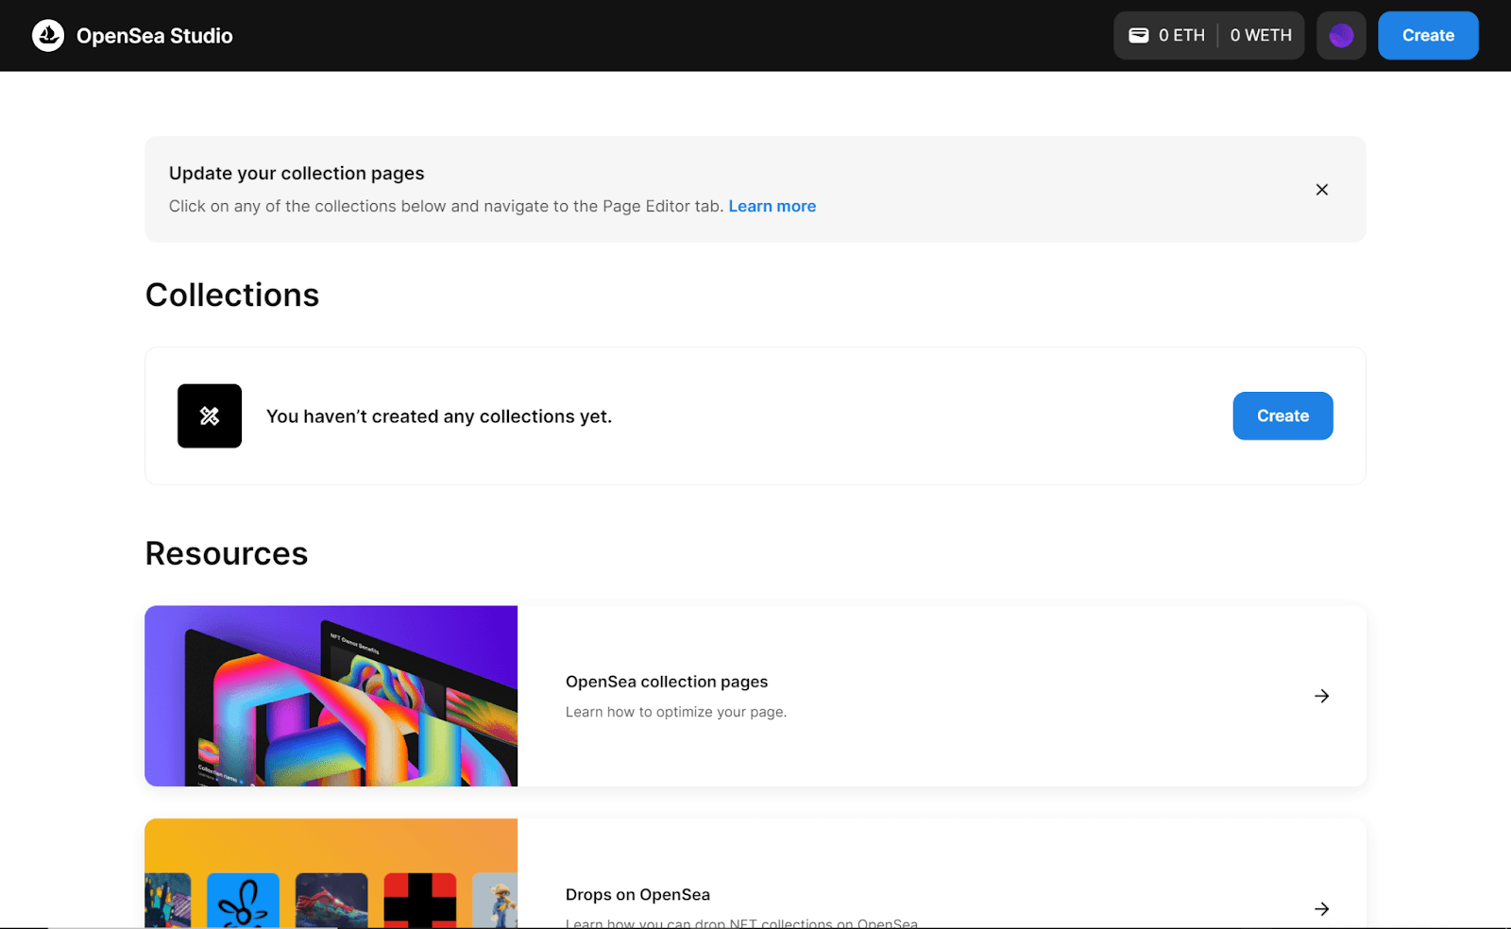Open the Learn more link
The width and height of the screenshot is (1511, 929).
click(772, 206)
